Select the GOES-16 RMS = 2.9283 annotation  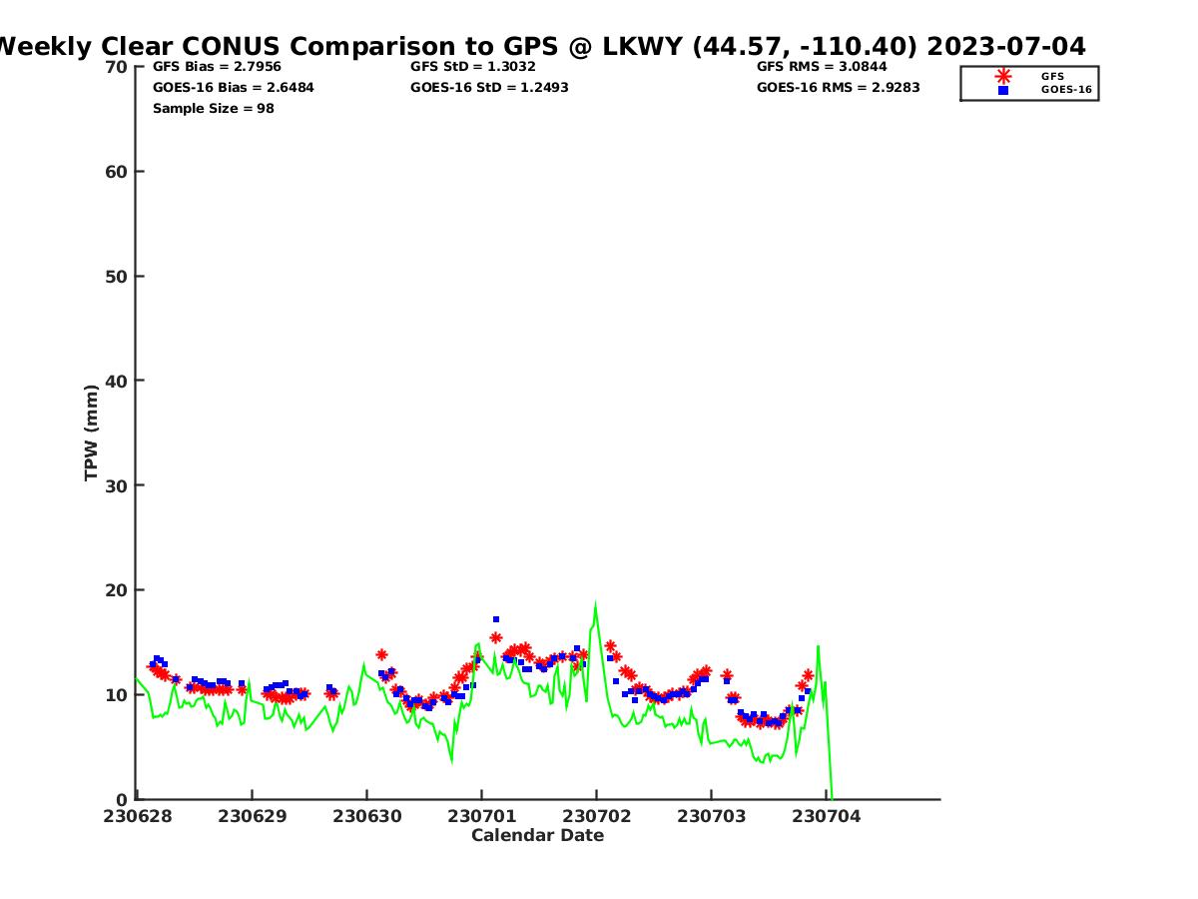tap(838, 88)
